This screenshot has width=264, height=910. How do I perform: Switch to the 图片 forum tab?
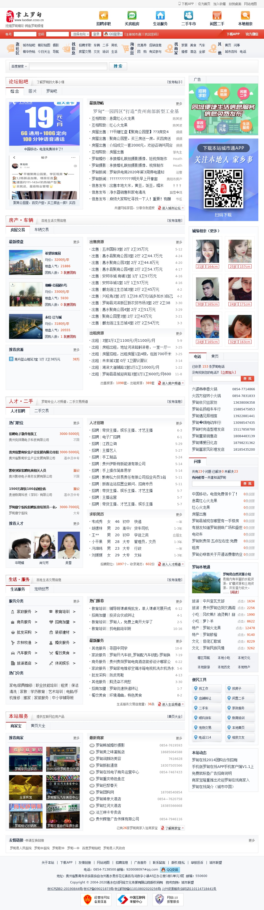point(32,91)
